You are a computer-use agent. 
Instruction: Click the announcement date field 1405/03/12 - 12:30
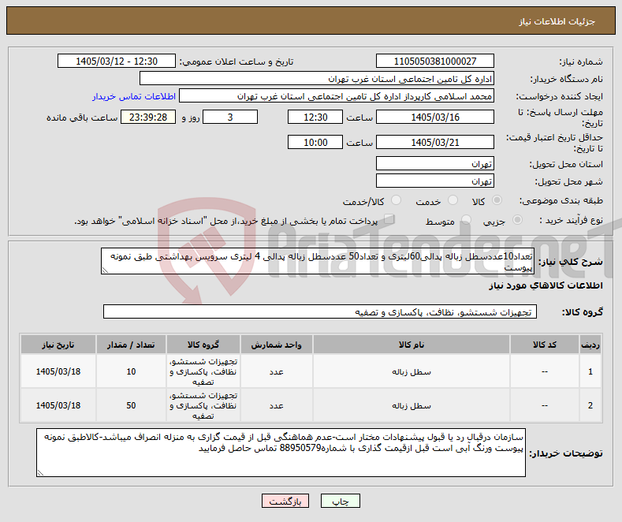(x=116, y=61)
